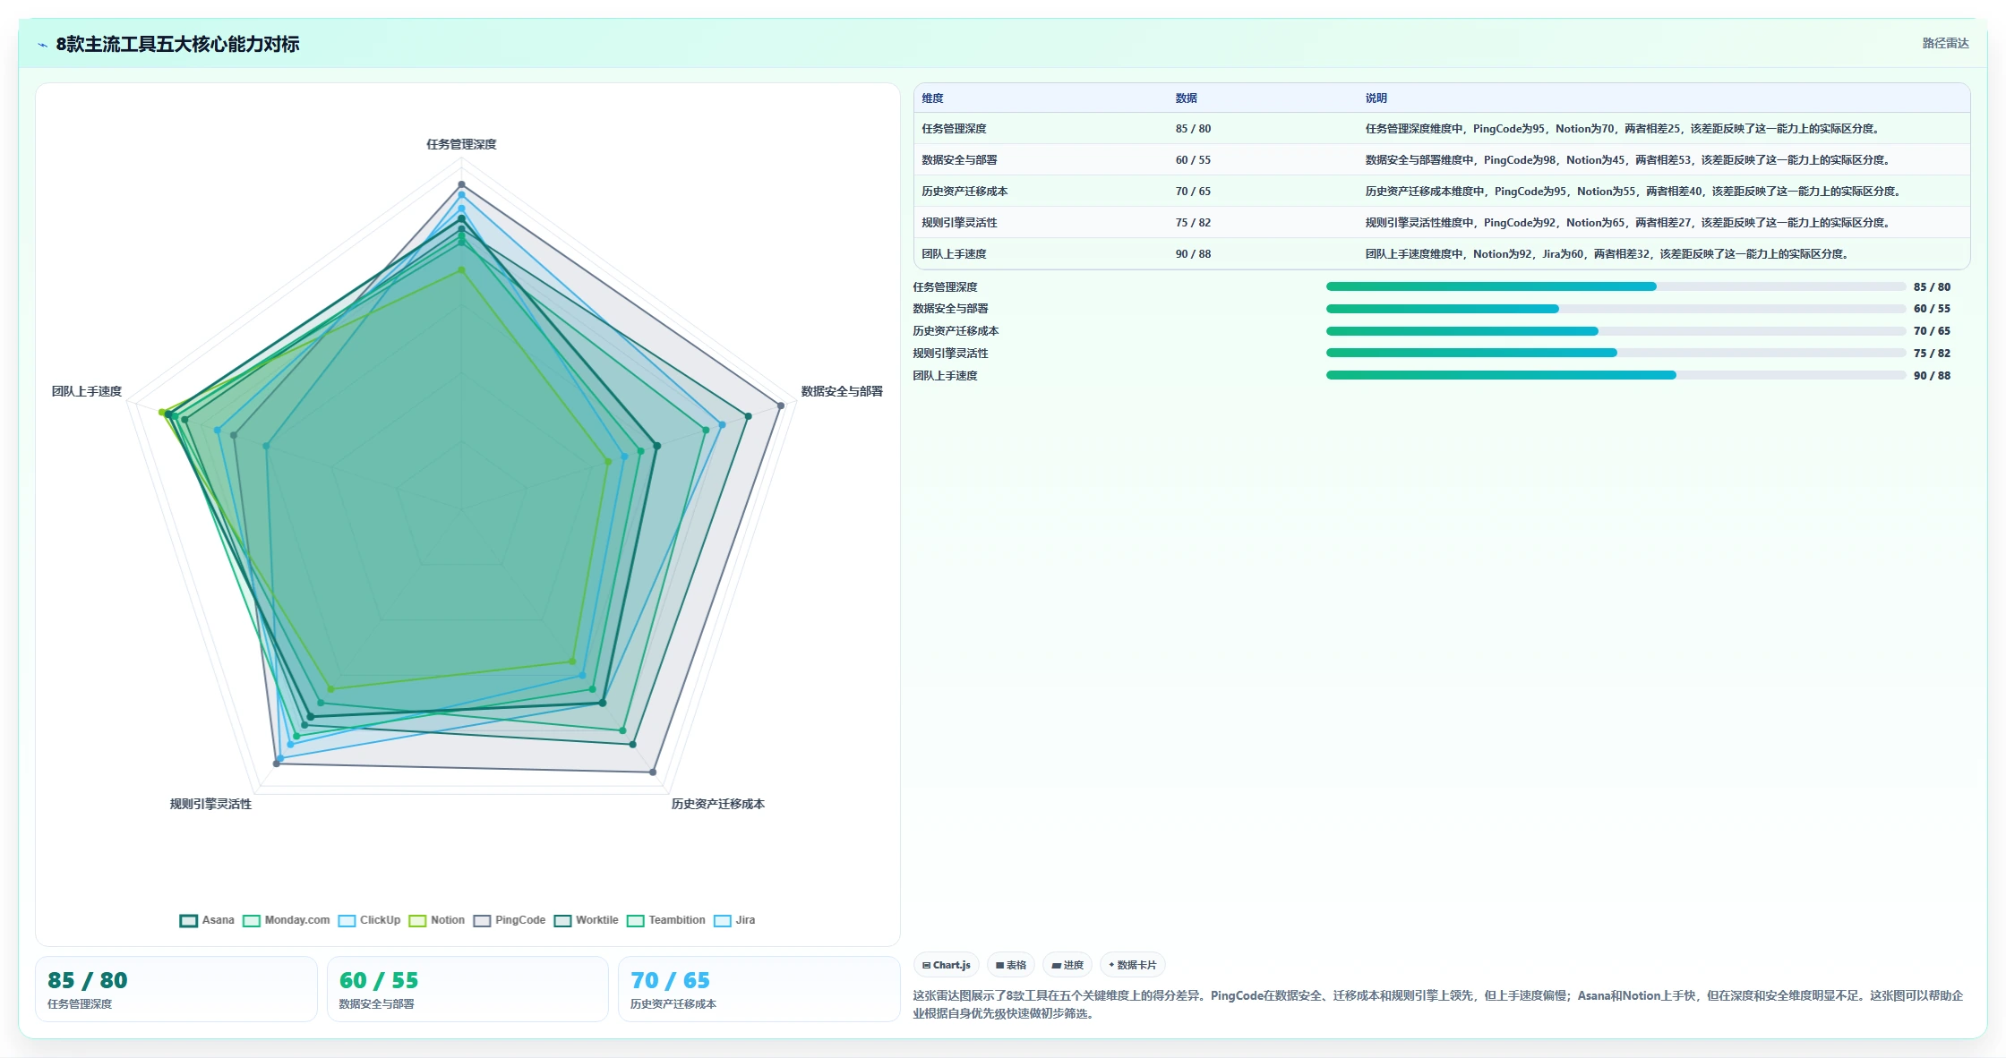The height and width of the screenshot is (1058, 2006).
Task: Click the 路径雷达 label in header
Action: pyautogui.click(x=1945, y=43)
